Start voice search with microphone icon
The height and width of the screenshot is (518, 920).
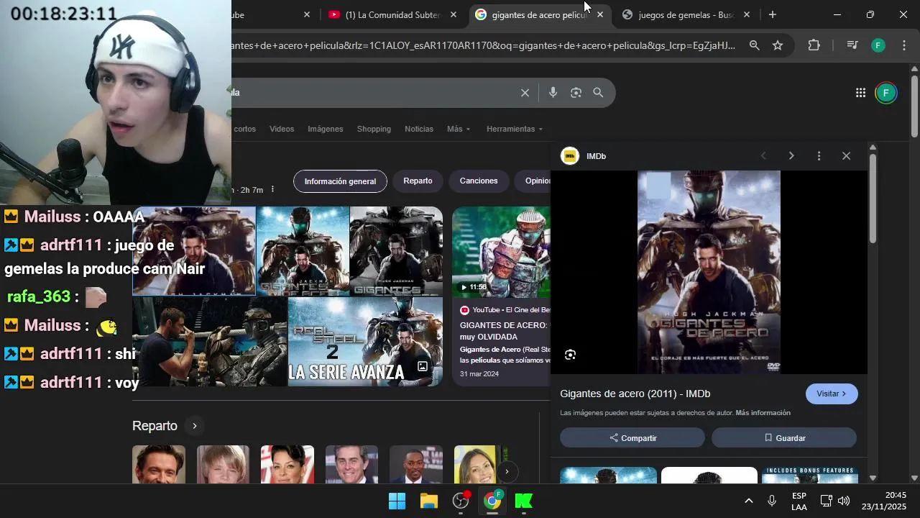tap(553, 93)
